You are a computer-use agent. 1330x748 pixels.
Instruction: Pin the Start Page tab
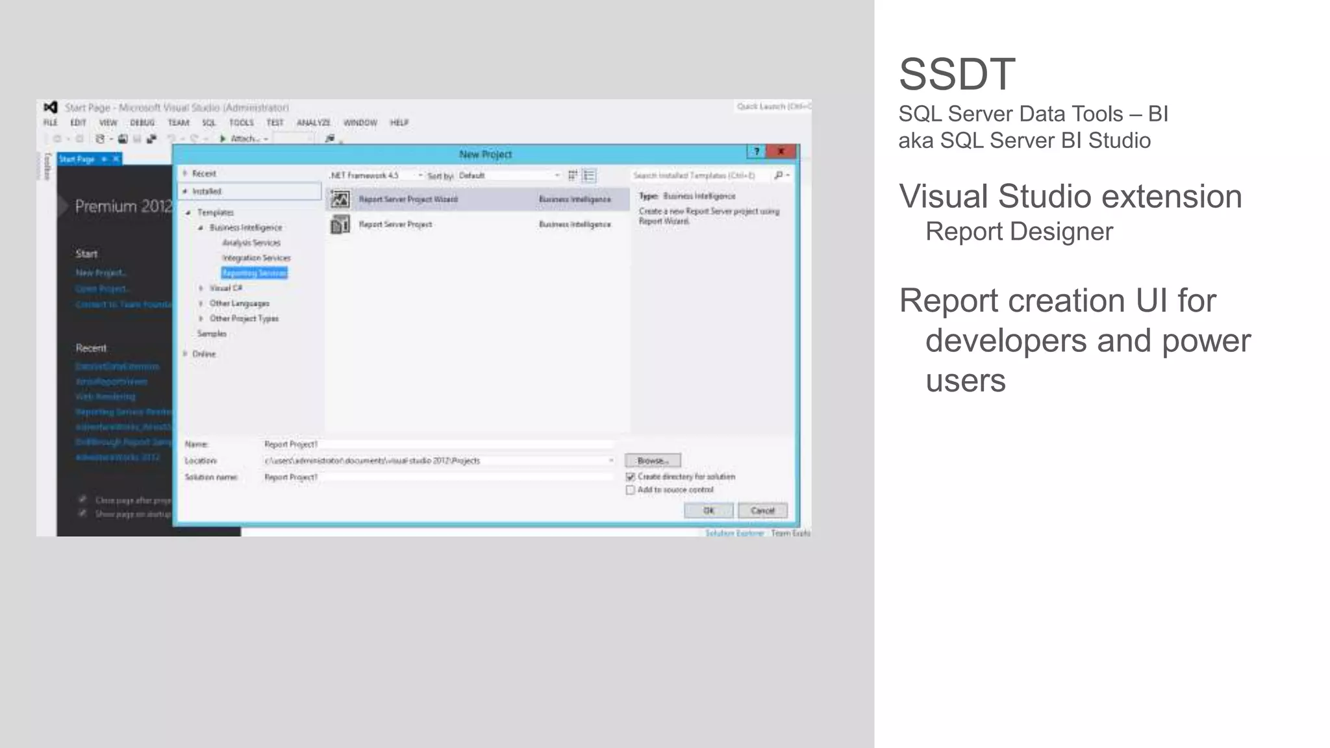[104, 159]
